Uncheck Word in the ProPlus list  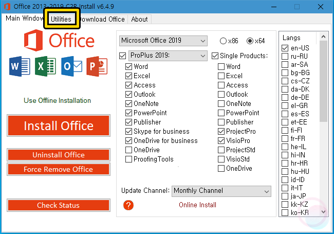pos(128,66)
